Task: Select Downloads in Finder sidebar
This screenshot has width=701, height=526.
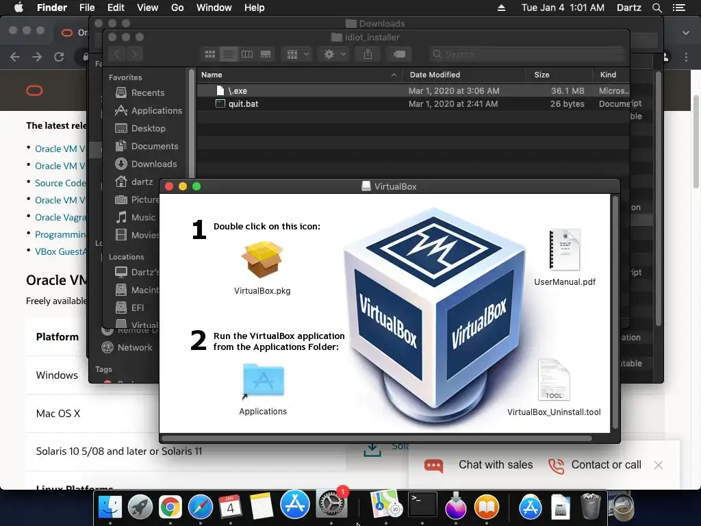Action: point(146,164)
